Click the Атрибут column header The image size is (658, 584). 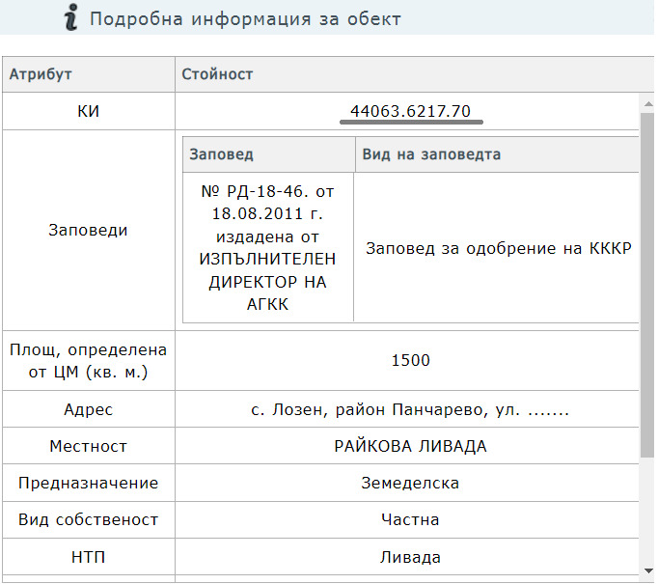[x=41, y=74]
